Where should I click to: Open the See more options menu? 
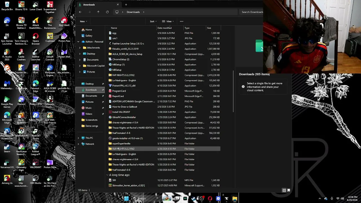tap(182, 21)
